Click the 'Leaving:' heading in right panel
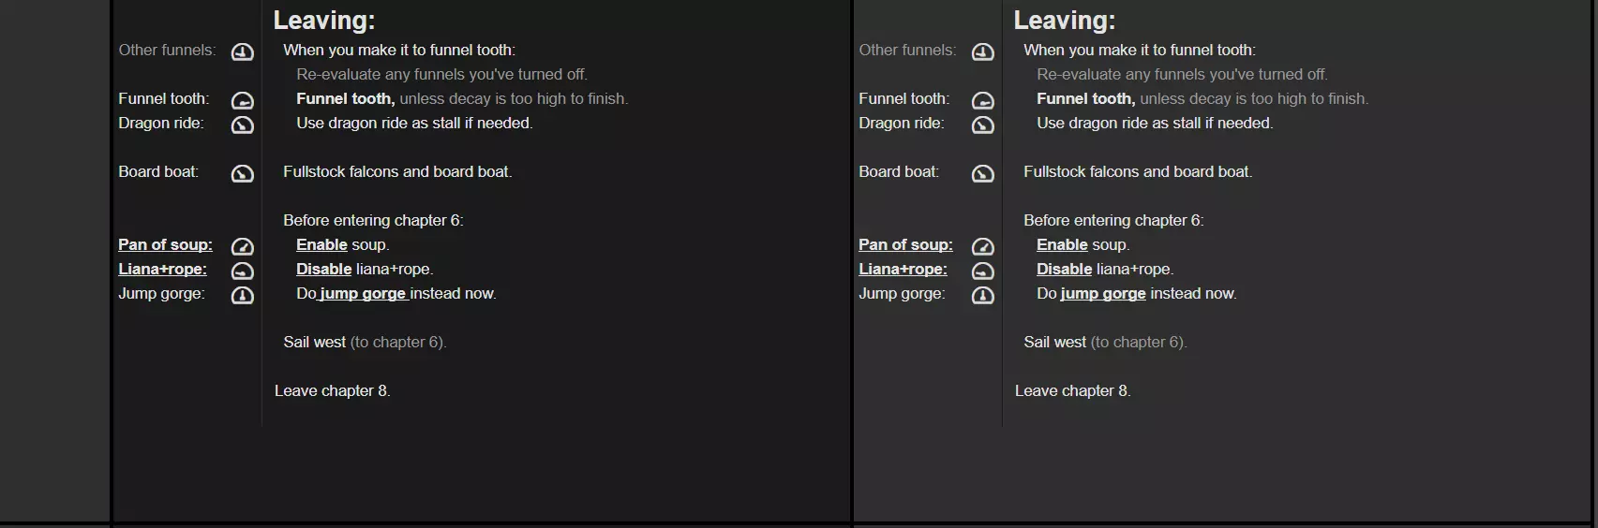This screenshot has width=1598, height=528. (x=1064, y=21)
